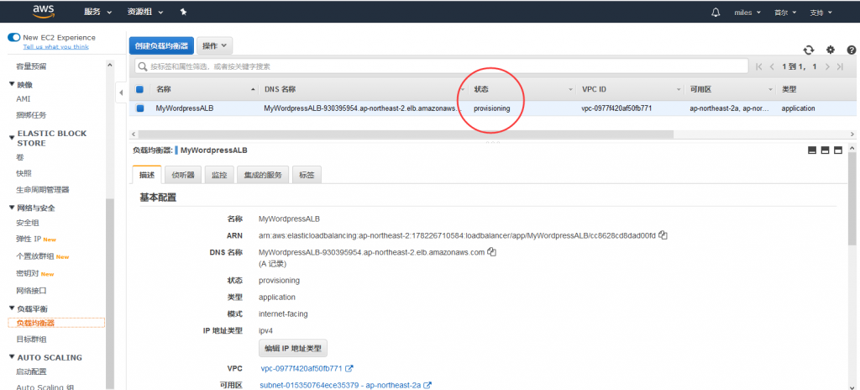The image size is (860, 390).
Task: Untick the MyWordpressALB row checkbox
Action: click(140, 108)
